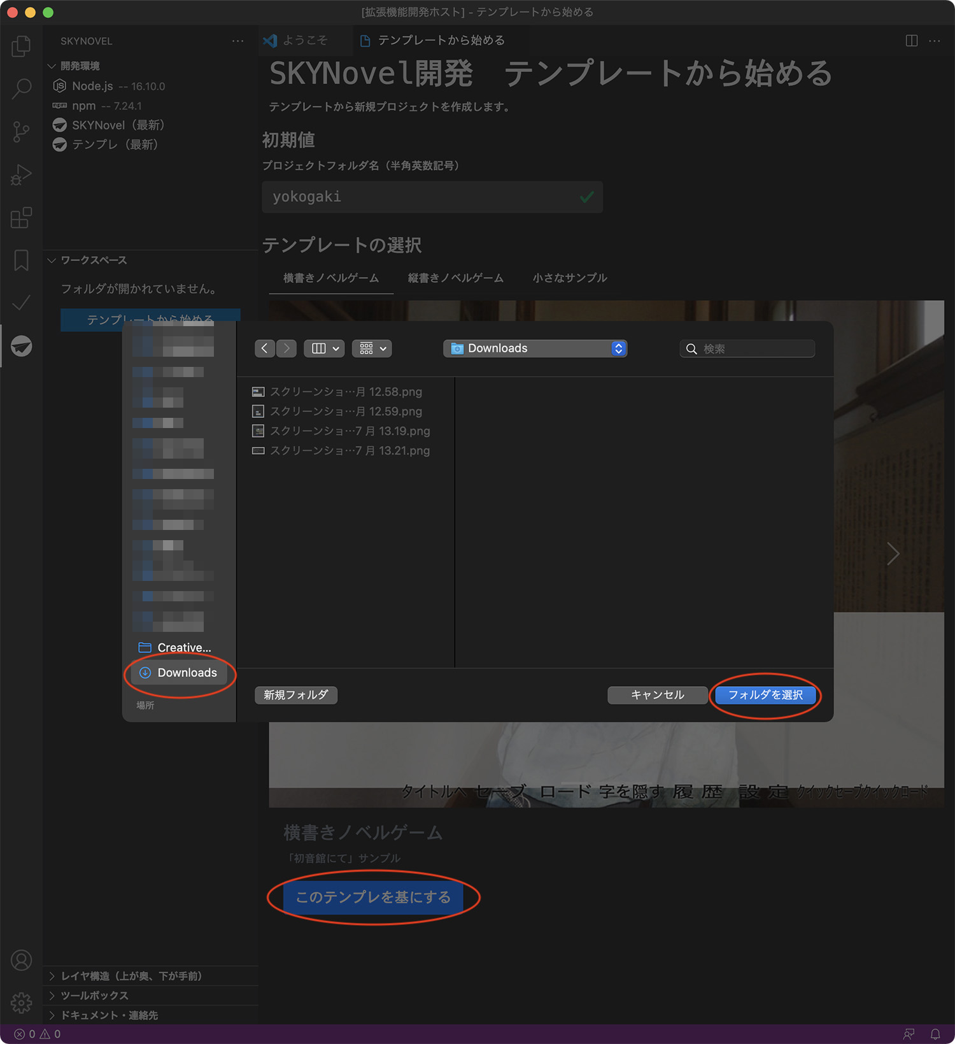Click the feedback icon in status bar
This screenshot has width=955, height=1044.
(x=909, y=1034)
